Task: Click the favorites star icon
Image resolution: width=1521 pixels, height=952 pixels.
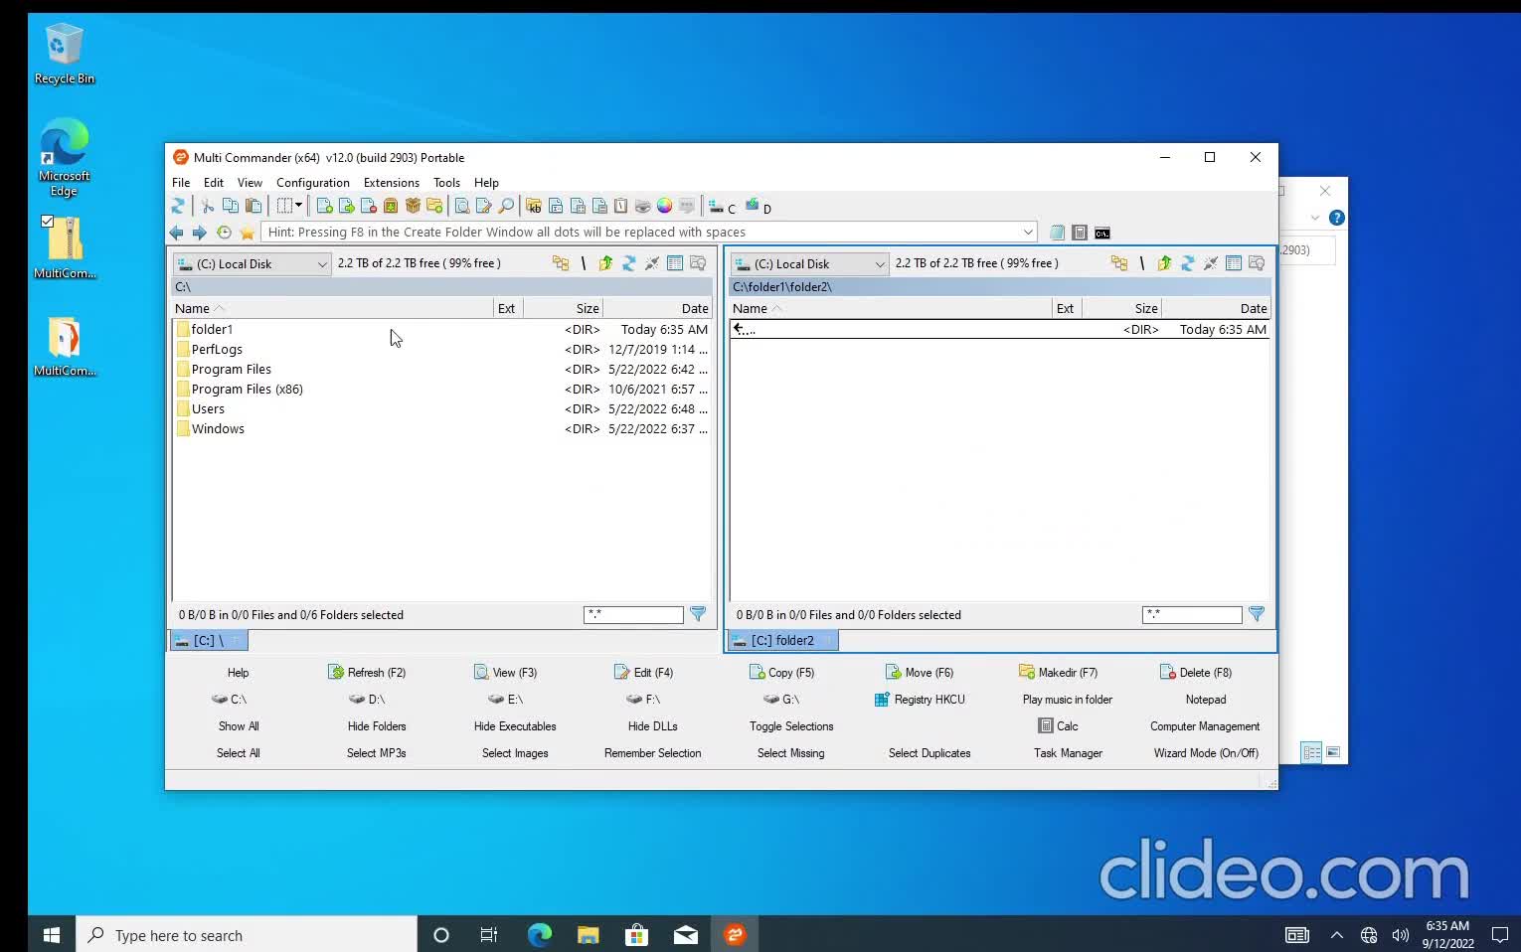Action: pyautogui.click(x=247, y=232)
